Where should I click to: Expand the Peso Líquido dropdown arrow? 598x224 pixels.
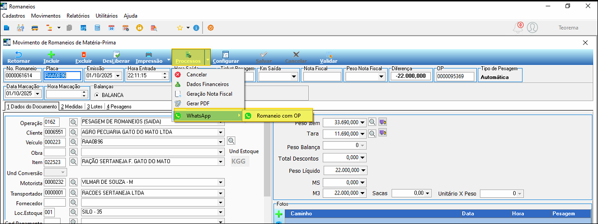coord(363,170)
